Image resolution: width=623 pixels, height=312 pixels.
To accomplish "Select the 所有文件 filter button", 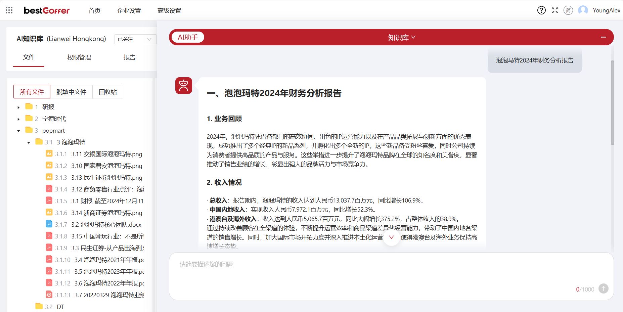I will pyautogui.click(x=32, y=92).
